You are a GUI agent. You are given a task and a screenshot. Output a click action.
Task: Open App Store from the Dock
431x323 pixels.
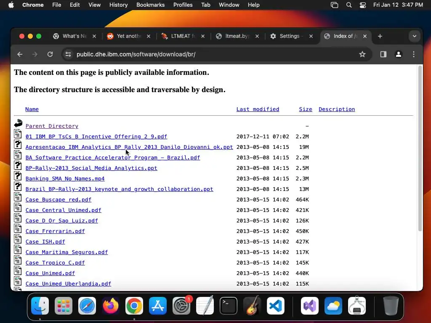[x=158, y=306]
